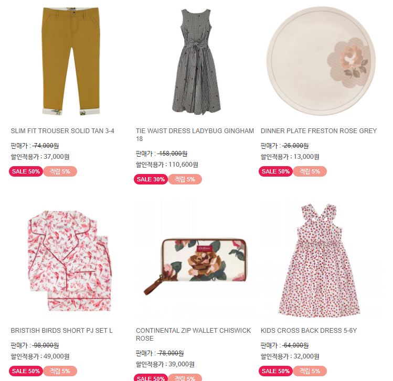Click 적립 5% badge under dinner plate
Screen dimensions: 393x381
pyautogui.click(x=310, y=171)
